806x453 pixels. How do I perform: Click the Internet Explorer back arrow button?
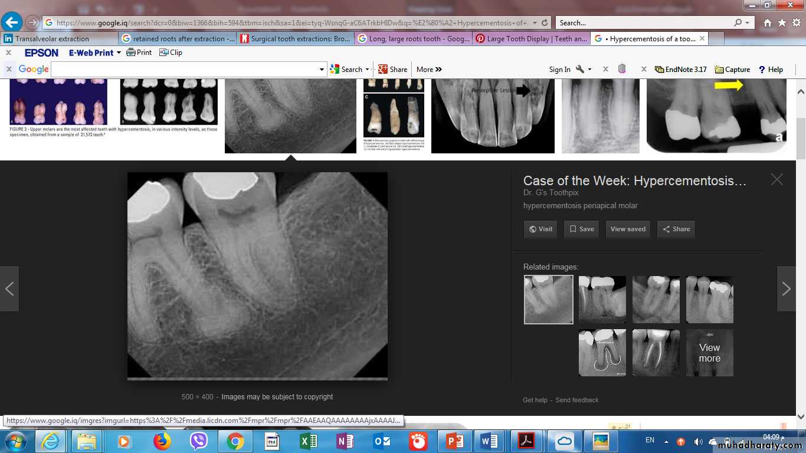(x=11, y=22)
